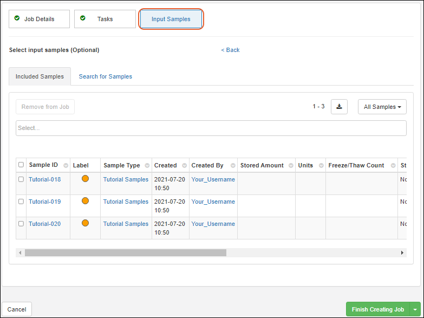The width and height of the screenshot is (424, 318).
Task: Expand the Finish Creating Job split arrow
Action: pyautogui.click(x=415, y=309)
